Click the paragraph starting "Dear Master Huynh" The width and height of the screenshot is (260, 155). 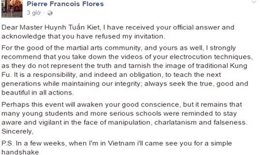(x=118, y=32)
